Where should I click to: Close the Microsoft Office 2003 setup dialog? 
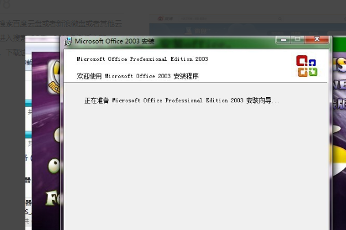pos(318,40)
